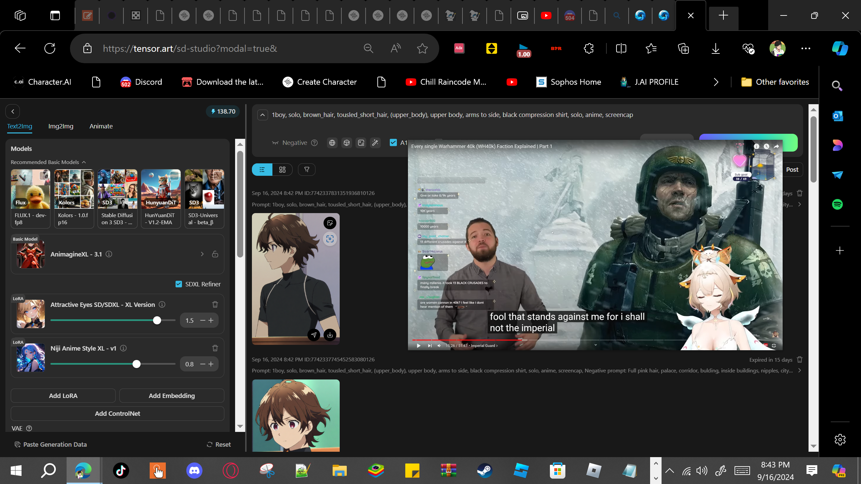
Task: Delete the second generation task
Action: pyautogui.click(x=800, y=360)
